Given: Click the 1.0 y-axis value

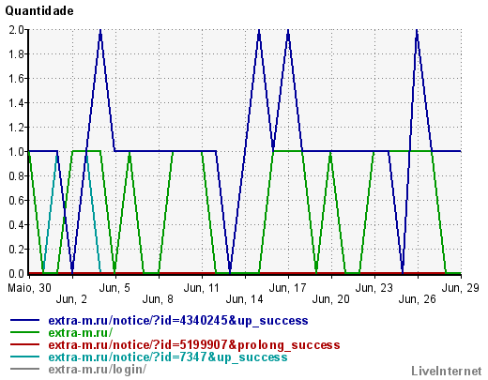Looking at the screenshot, I should [16, 152].
